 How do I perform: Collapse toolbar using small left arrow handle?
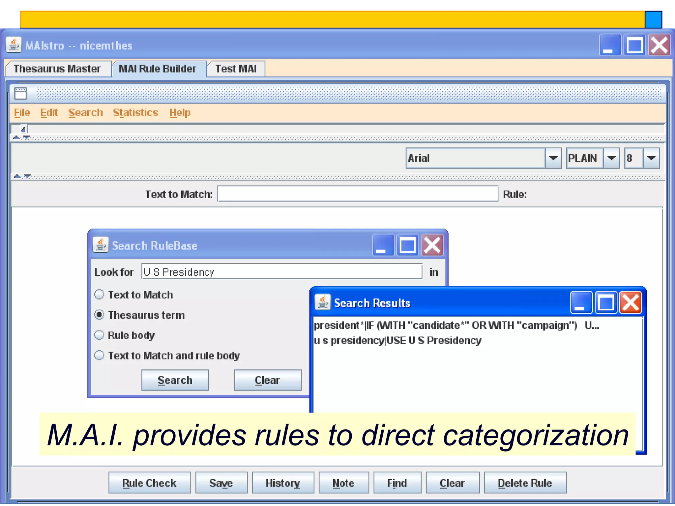tap(23, 129)
